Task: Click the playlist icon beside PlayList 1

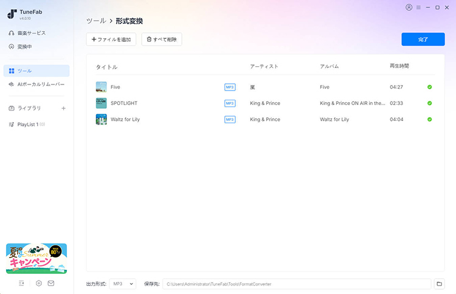Action: [x=12, y=125]
